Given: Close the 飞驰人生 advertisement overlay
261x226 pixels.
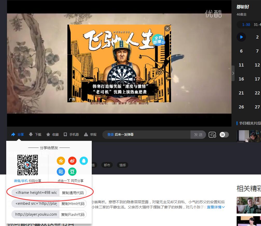Looking at the screenshot, I should point(167,28).
